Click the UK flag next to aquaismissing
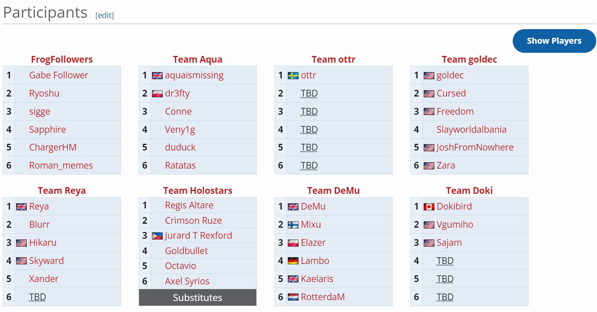 [157, 76]
